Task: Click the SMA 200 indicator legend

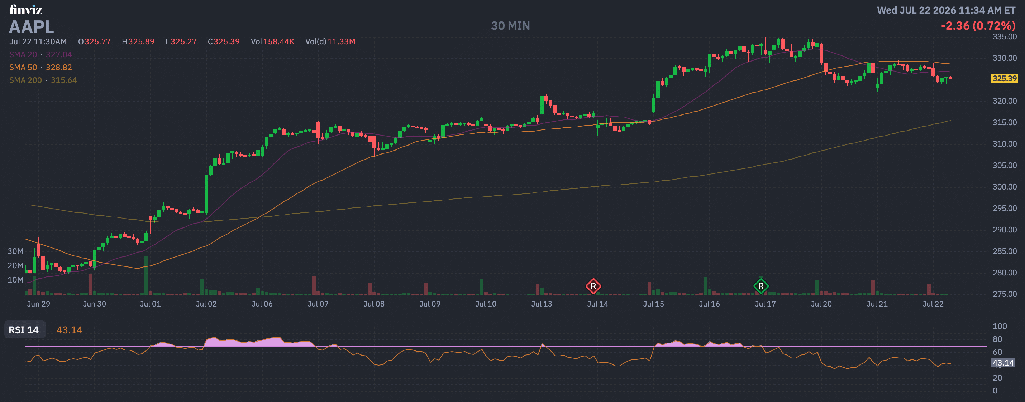Action: coord(43,80)
